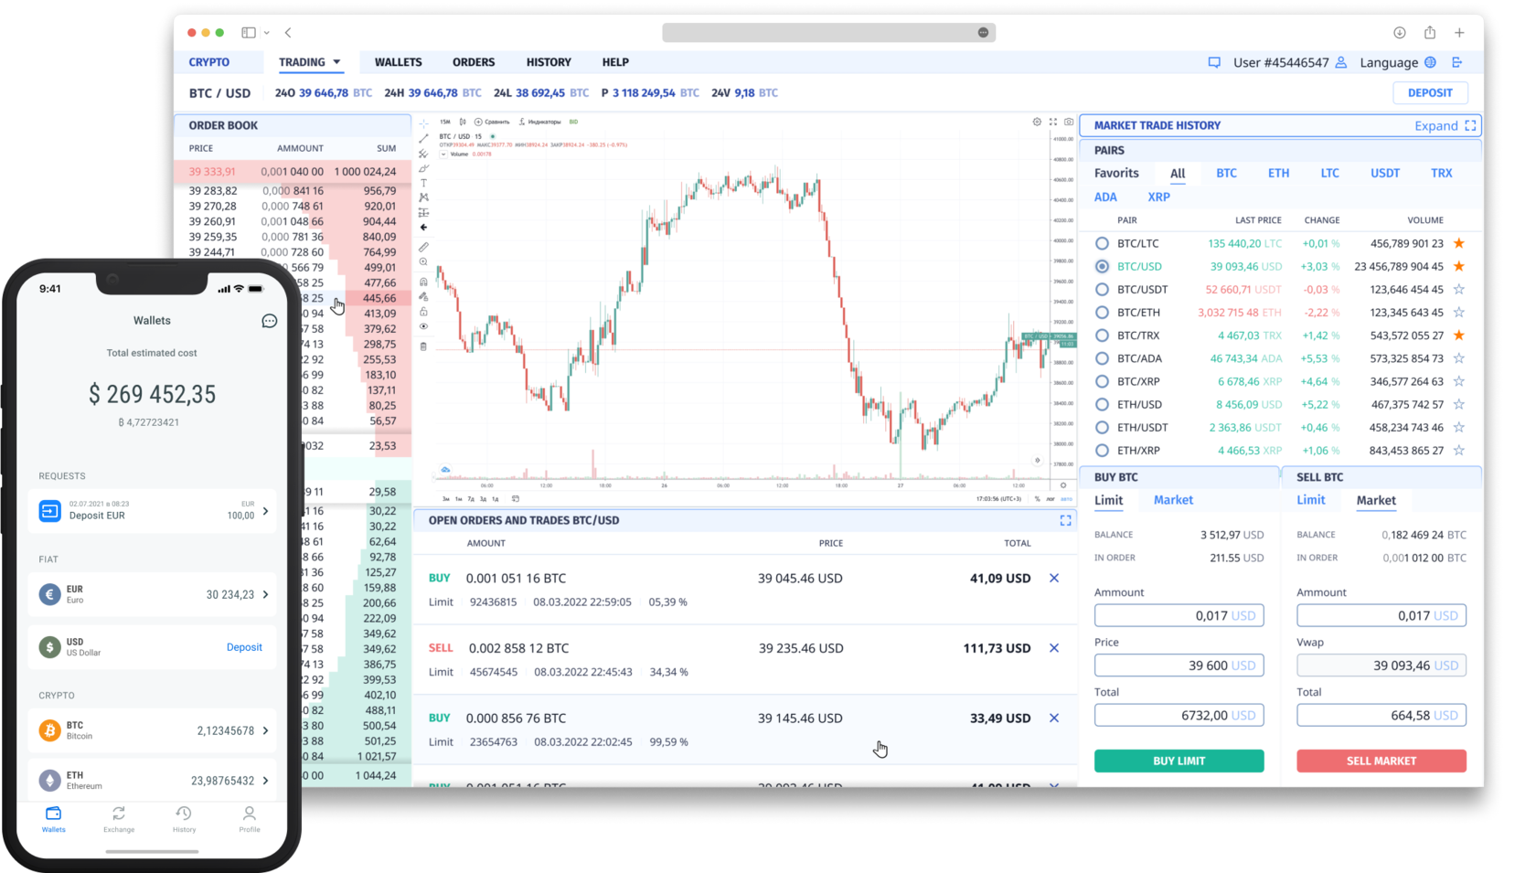
Task: Tap the Exchange icon in phone bottom bar
Action: [x=119, y=818]
